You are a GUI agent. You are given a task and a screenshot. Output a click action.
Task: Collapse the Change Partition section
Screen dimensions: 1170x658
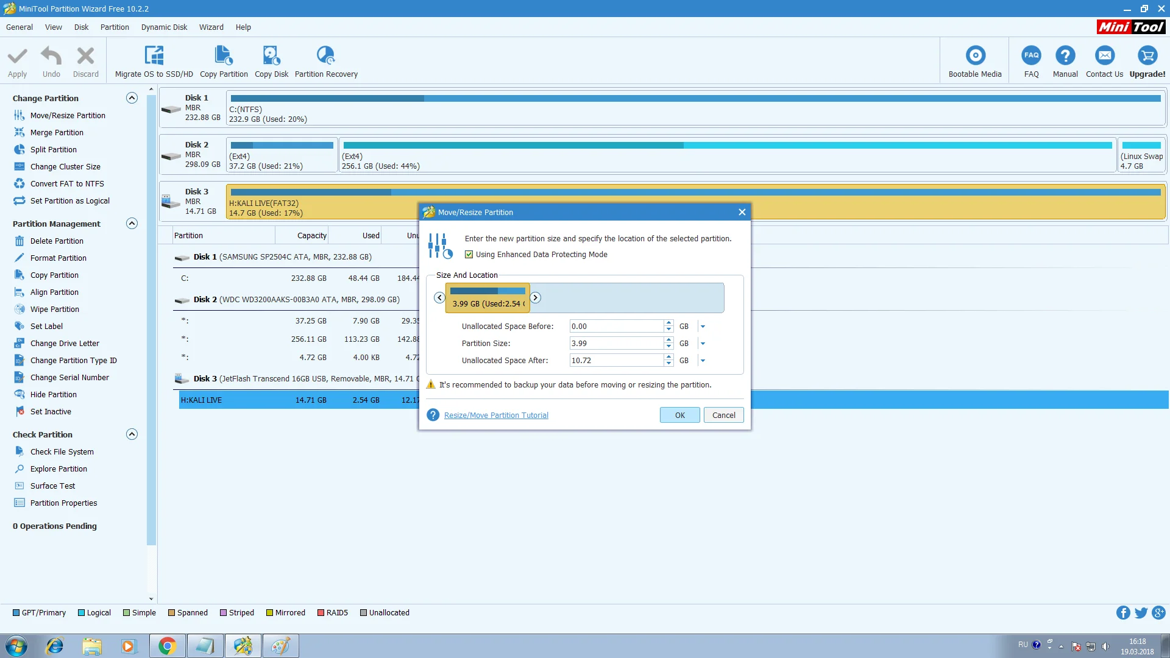coord(132,98)
